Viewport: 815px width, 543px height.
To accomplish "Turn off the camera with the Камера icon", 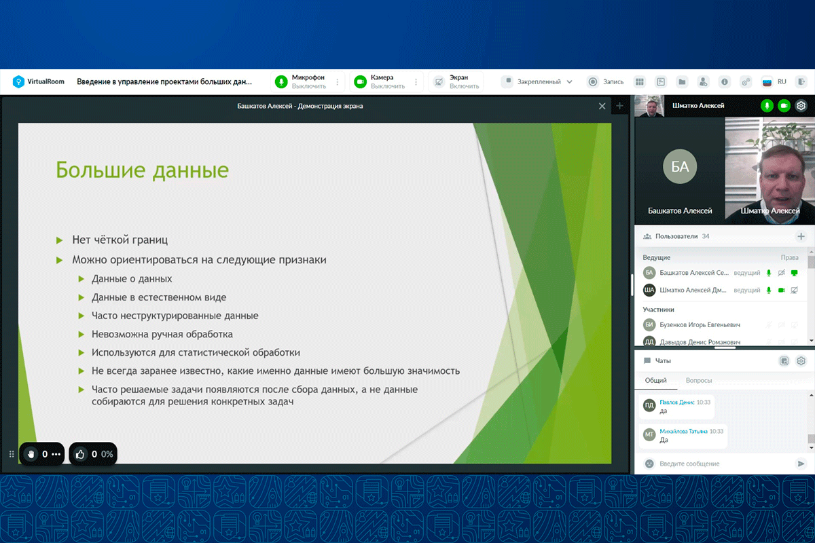I will [x=359, y=82].
